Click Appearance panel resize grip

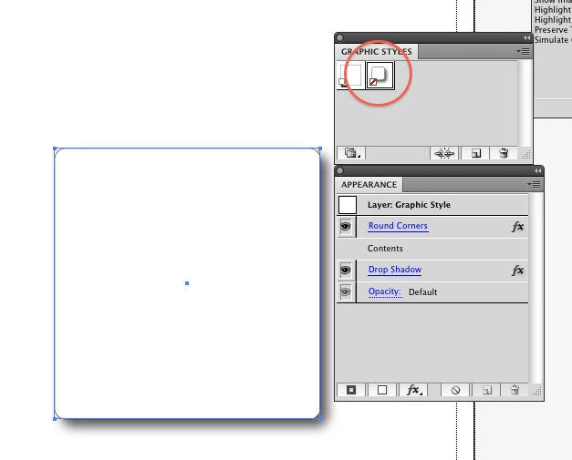pos(536,392)
